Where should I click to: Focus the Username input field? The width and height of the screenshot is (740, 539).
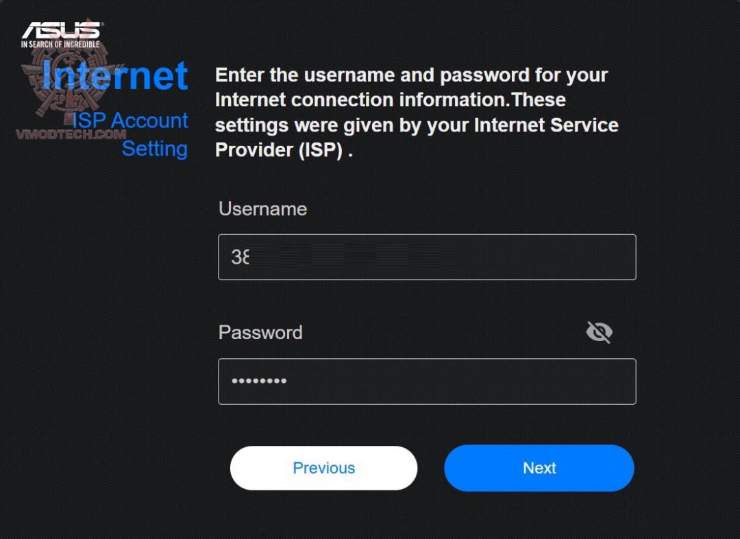pos(426,258)
